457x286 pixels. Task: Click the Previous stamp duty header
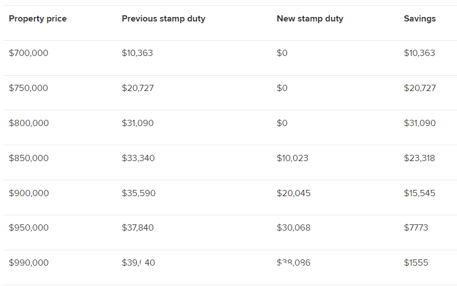163,19
